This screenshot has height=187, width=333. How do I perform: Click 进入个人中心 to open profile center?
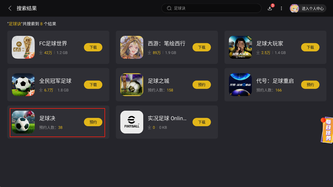tap(313, 9)
